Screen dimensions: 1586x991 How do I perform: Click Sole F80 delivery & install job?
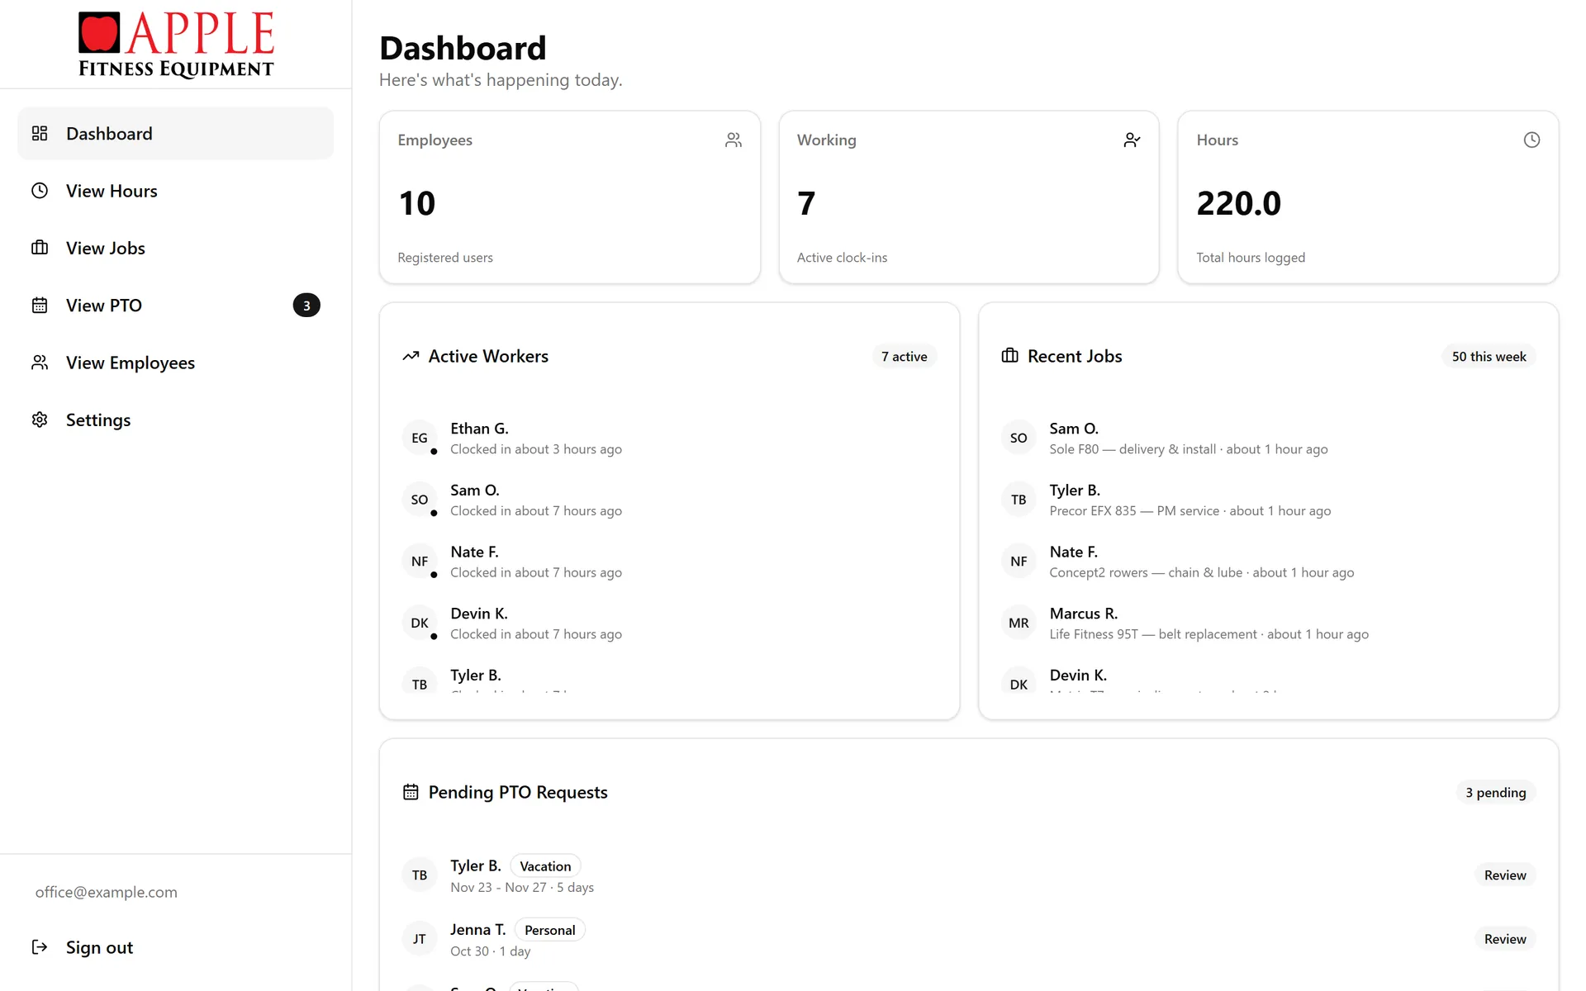1268,438
